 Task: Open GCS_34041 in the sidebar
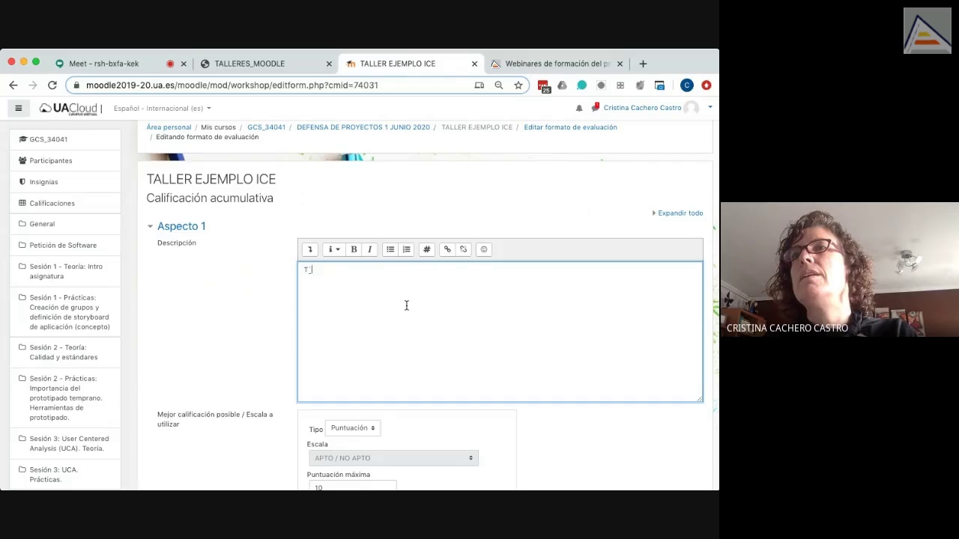pos(64,139)
